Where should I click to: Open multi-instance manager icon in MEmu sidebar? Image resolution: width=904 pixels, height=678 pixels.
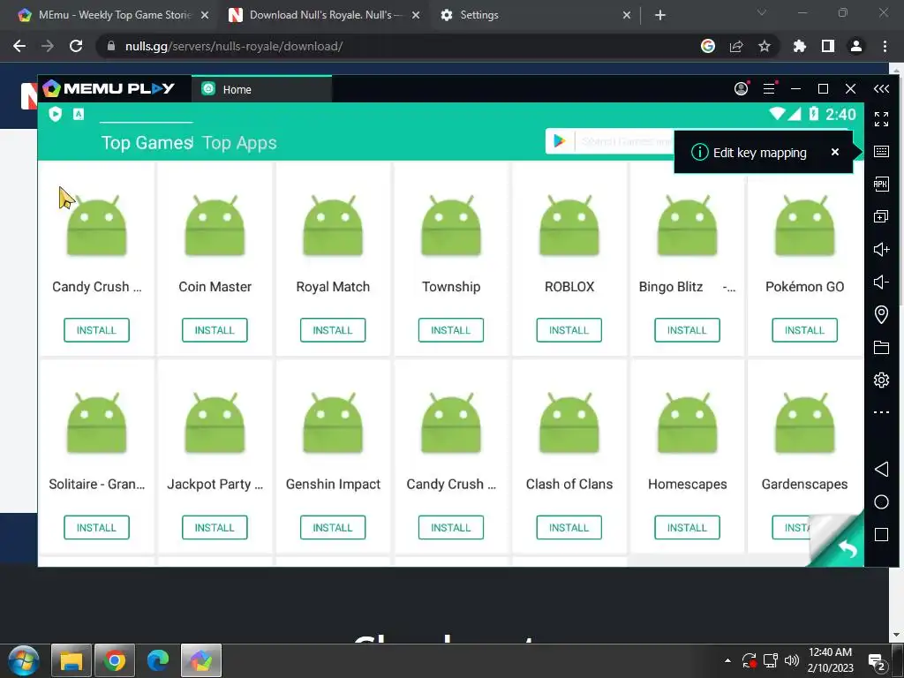[881, 217]
